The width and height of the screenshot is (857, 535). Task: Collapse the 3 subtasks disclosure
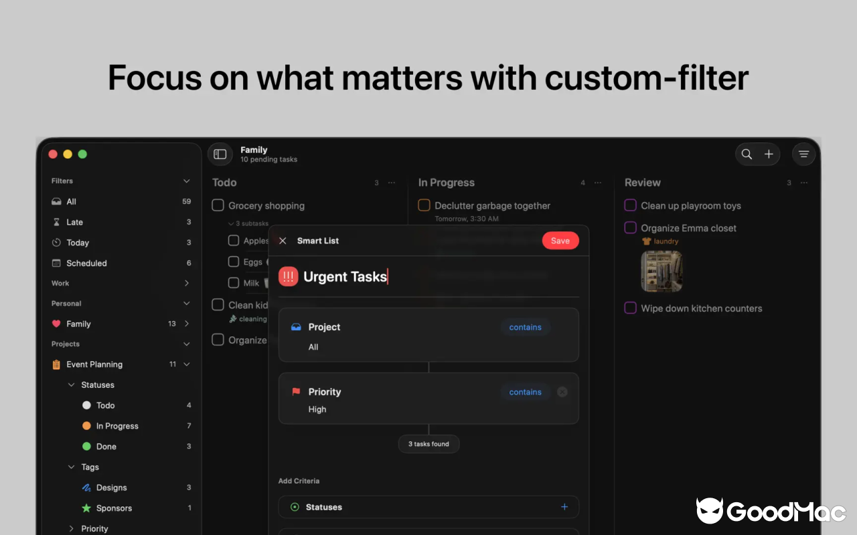231,224
